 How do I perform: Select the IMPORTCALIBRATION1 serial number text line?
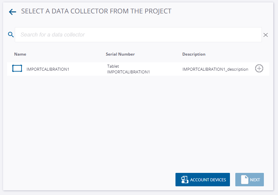tap(128, 72)
